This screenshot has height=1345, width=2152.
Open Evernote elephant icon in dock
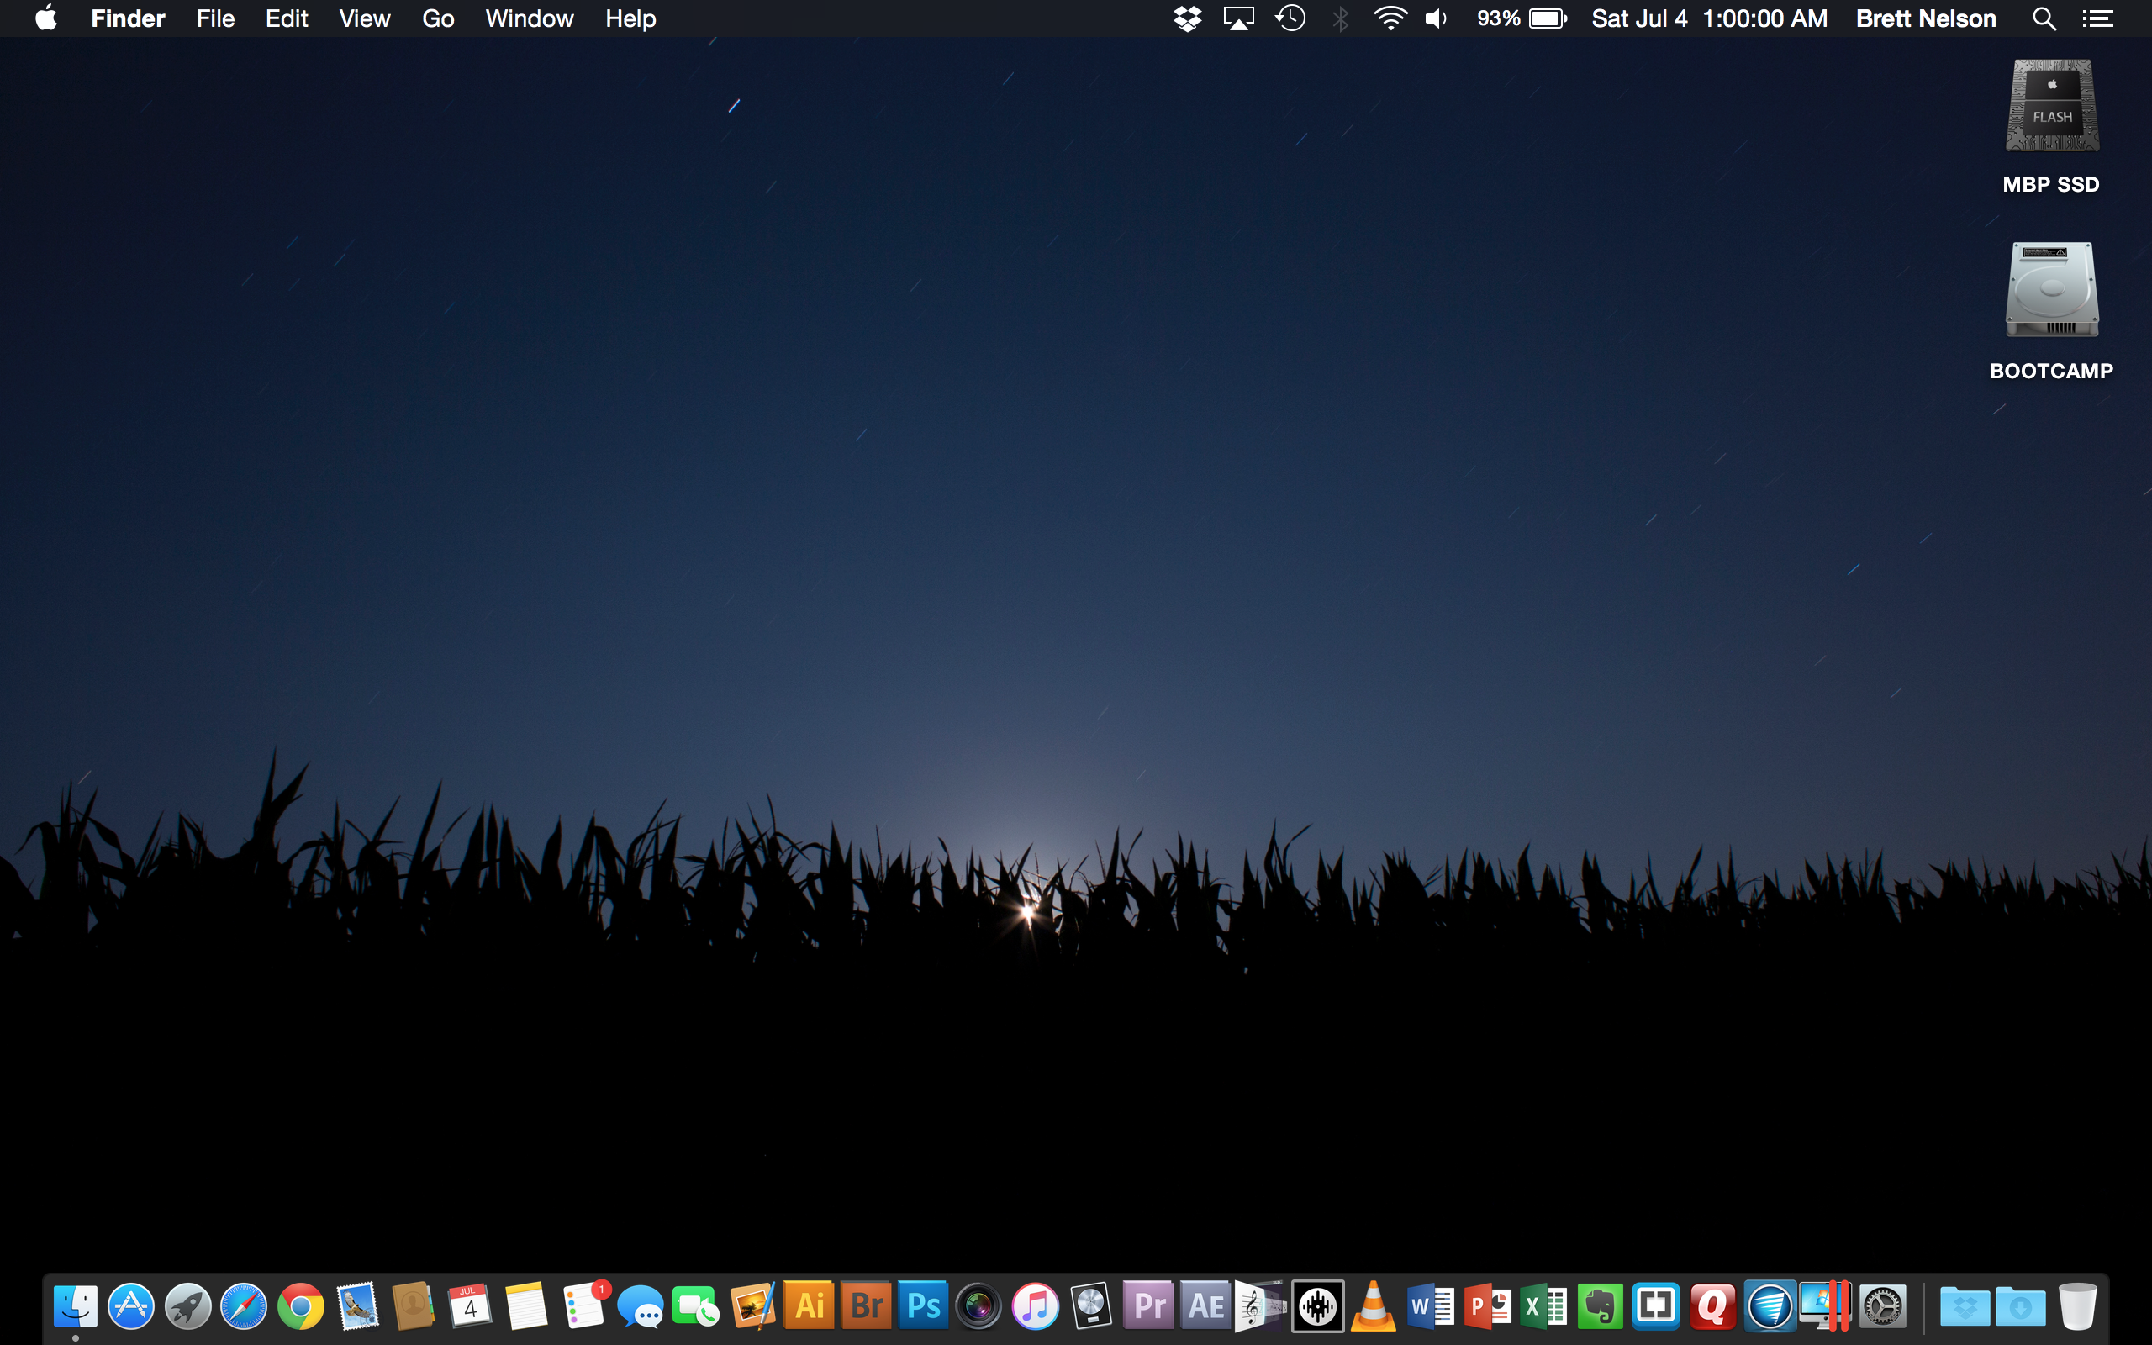(x=1600, y=1305)
